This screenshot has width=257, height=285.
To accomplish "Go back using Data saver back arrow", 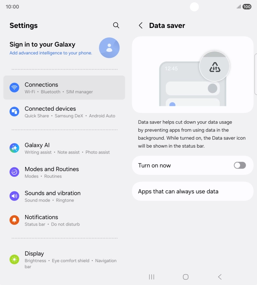I will (x=140, y=26).
